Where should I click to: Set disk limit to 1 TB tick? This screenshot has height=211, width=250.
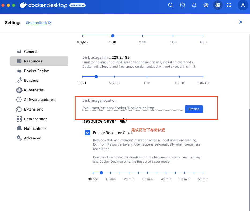[147, 77]
